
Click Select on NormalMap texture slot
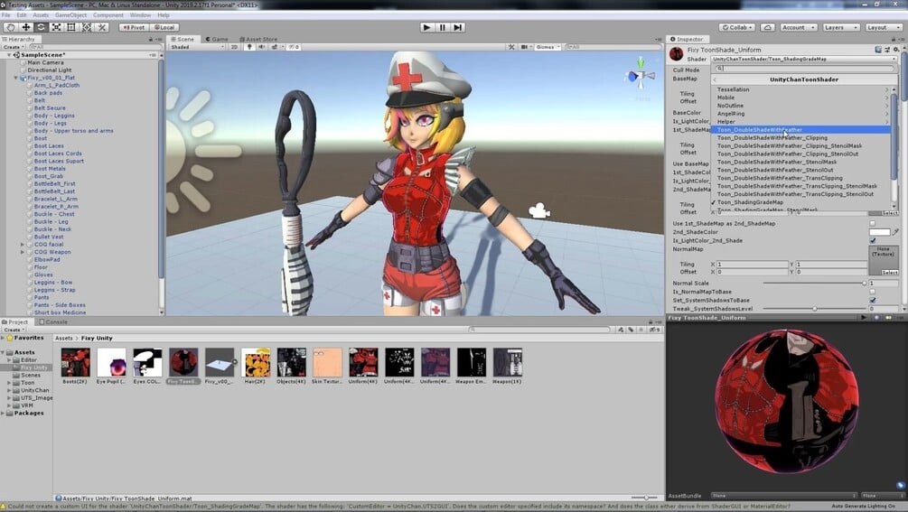(x=889, y=272)
